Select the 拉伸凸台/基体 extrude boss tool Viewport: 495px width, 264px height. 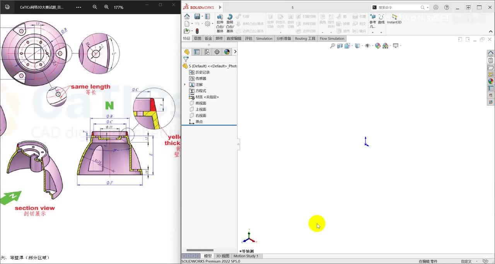[x=220, y=24]
